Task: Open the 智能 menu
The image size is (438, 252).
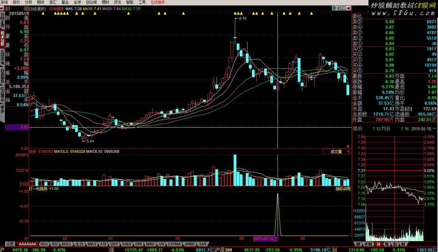Action: coord(130,2)
